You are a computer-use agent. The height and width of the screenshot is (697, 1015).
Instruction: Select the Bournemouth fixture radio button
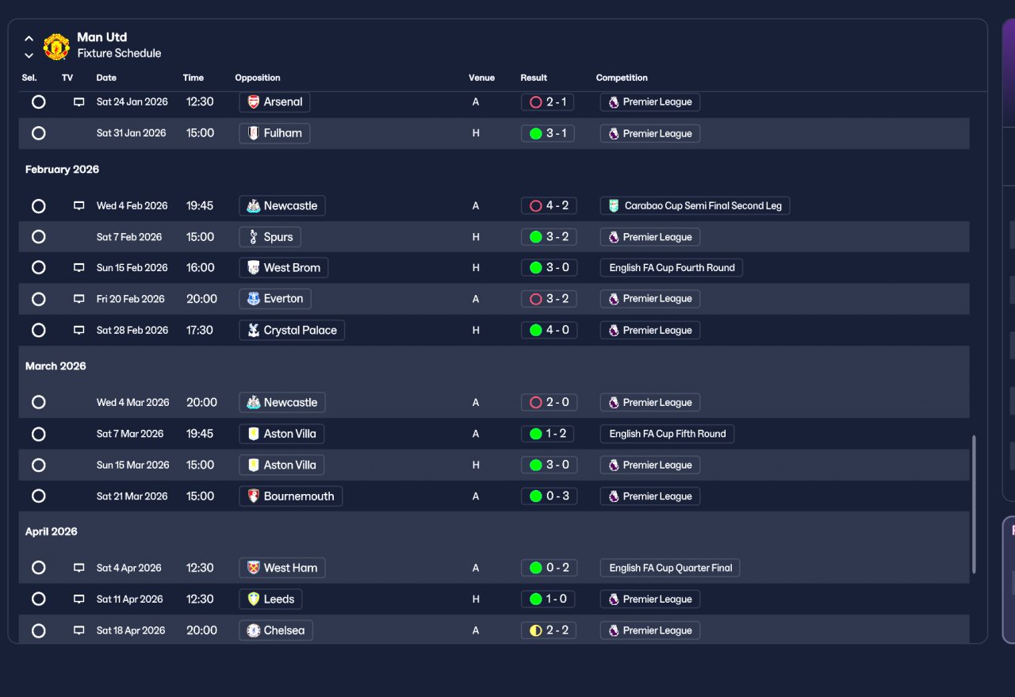point(38,496)
